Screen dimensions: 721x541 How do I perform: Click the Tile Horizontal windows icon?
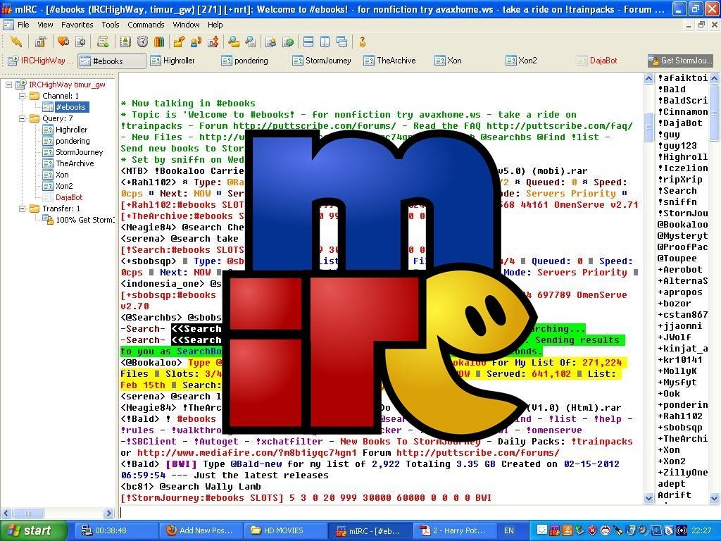click(x=308, y=42)
